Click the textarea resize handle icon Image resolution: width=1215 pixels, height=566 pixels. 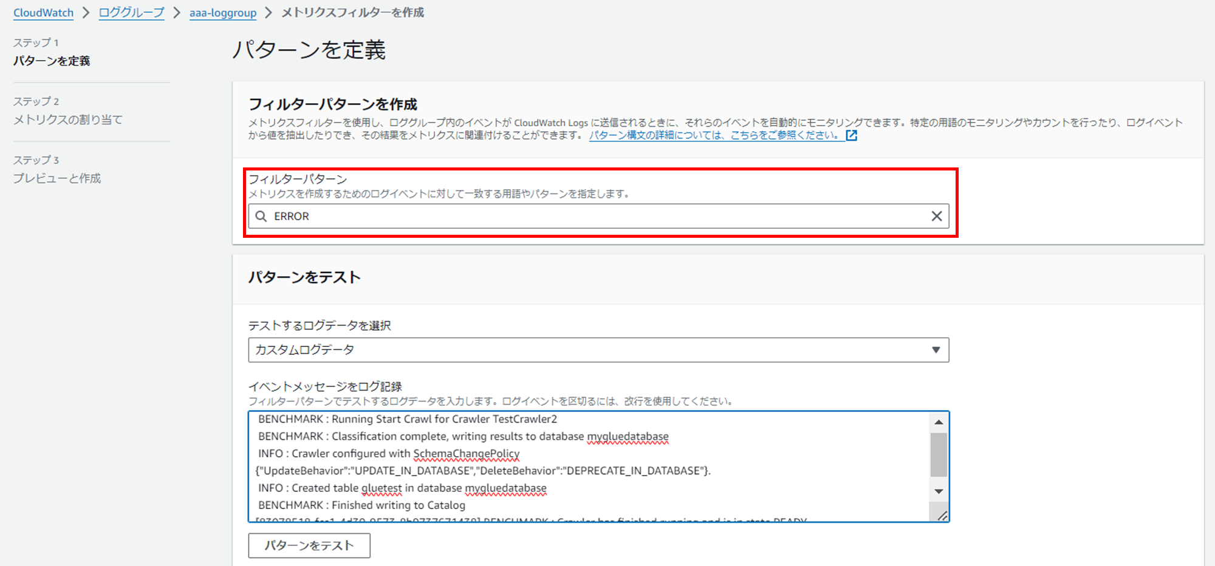click(942, 516)
